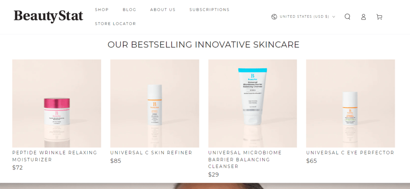Open the Universal C Skin Refiner title link
Screen dimensions: 410x189
151,153
